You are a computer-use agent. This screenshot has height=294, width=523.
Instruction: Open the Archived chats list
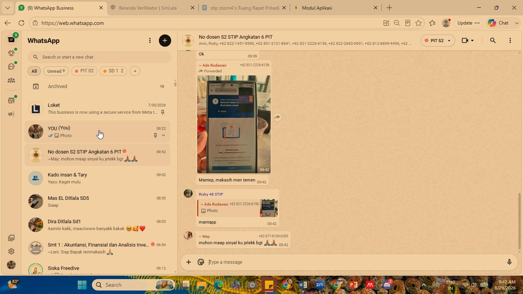pyautogui.click(x=97, y=87)
